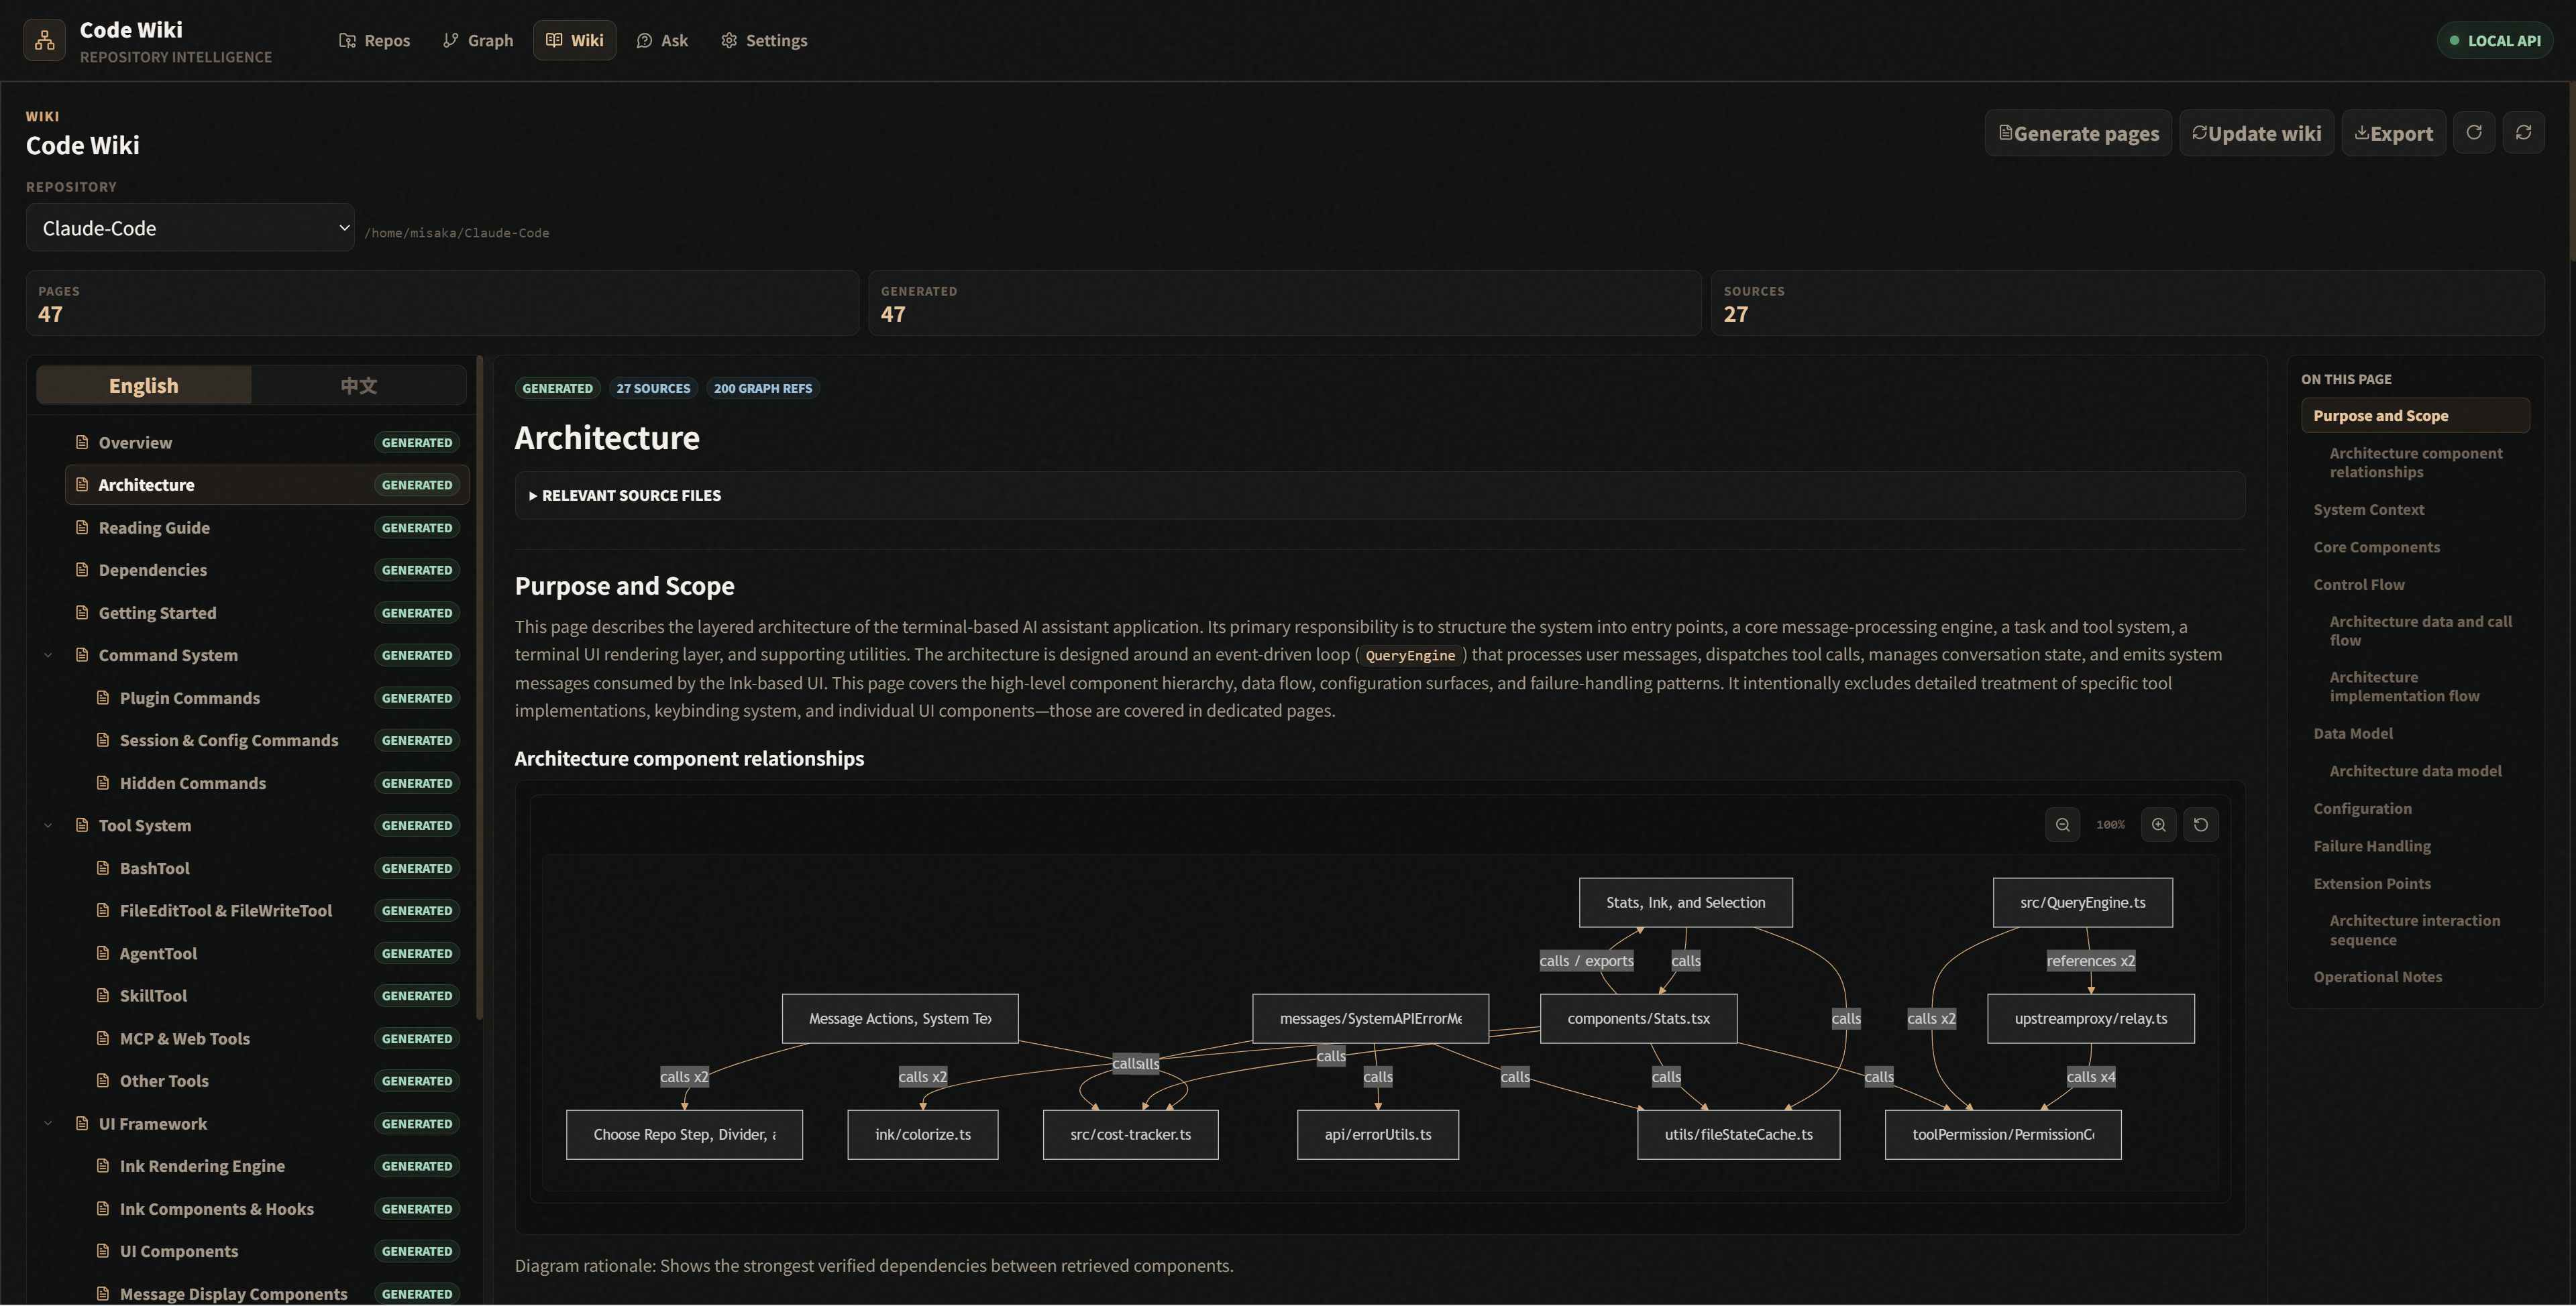The width and height of the screenshot is (2576, 1306).
Task: Open the FileEditTool & FileWriteTool page
Action: point(277,910)
